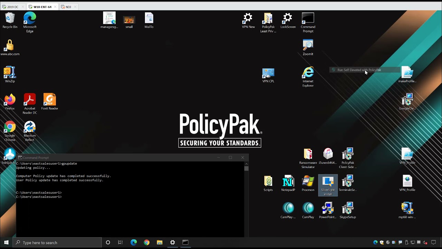
Task: Select the GoogleChr... installer icon
Action: point(407,102)
